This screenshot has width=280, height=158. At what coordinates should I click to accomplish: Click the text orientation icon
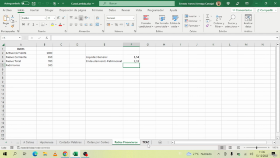[86, 18]
